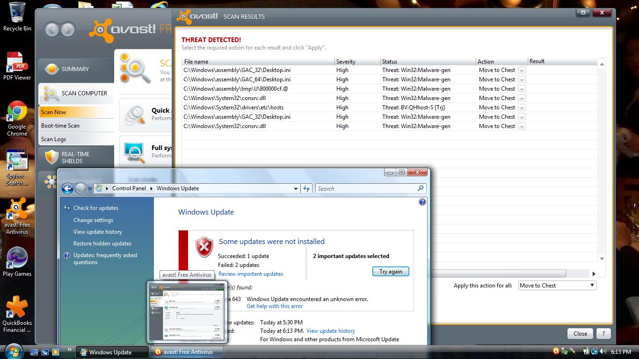
Task: Open the Recycle Bin desktop icon
Action: pyautogui.click(x=17, y=17)
